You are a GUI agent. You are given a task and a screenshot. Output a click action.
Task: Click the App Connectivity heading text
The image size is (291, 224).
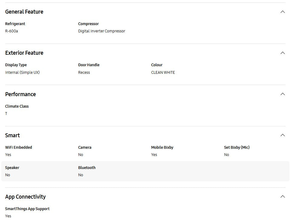click(25, 197)
